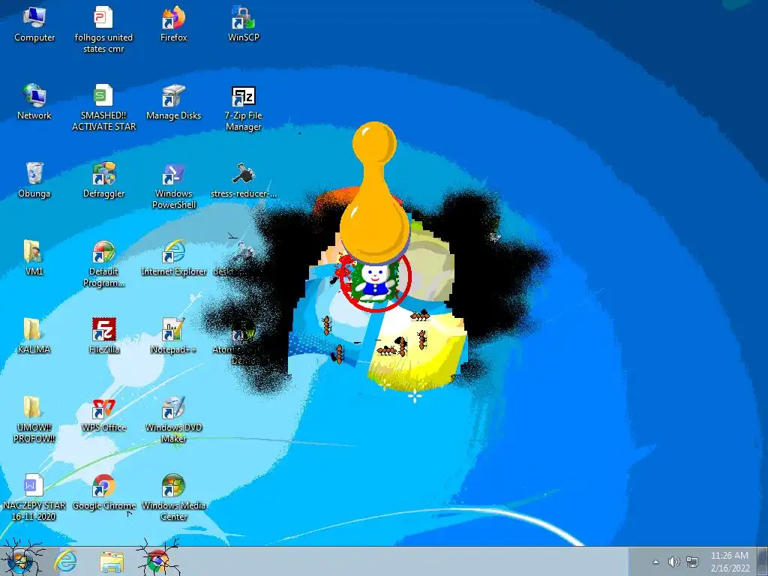Select the Windows DVD Maker shortcut
768x576 pixels.
[x=173, y=419]
